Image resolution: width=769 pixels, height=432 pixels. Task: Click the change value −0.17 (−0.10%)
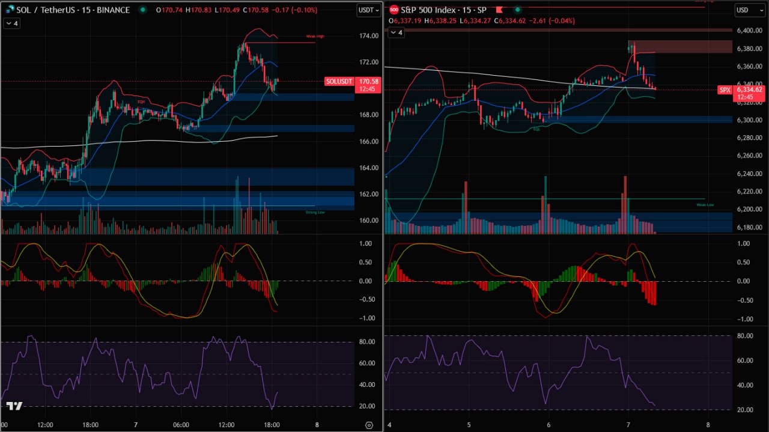[293, 10]
